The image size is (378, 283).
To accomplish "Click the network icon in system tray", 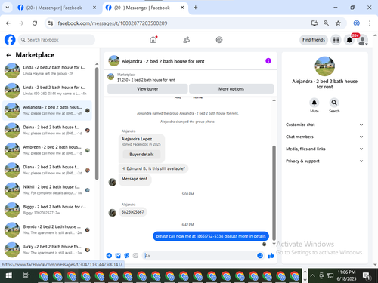I will [x=330, y=275].
